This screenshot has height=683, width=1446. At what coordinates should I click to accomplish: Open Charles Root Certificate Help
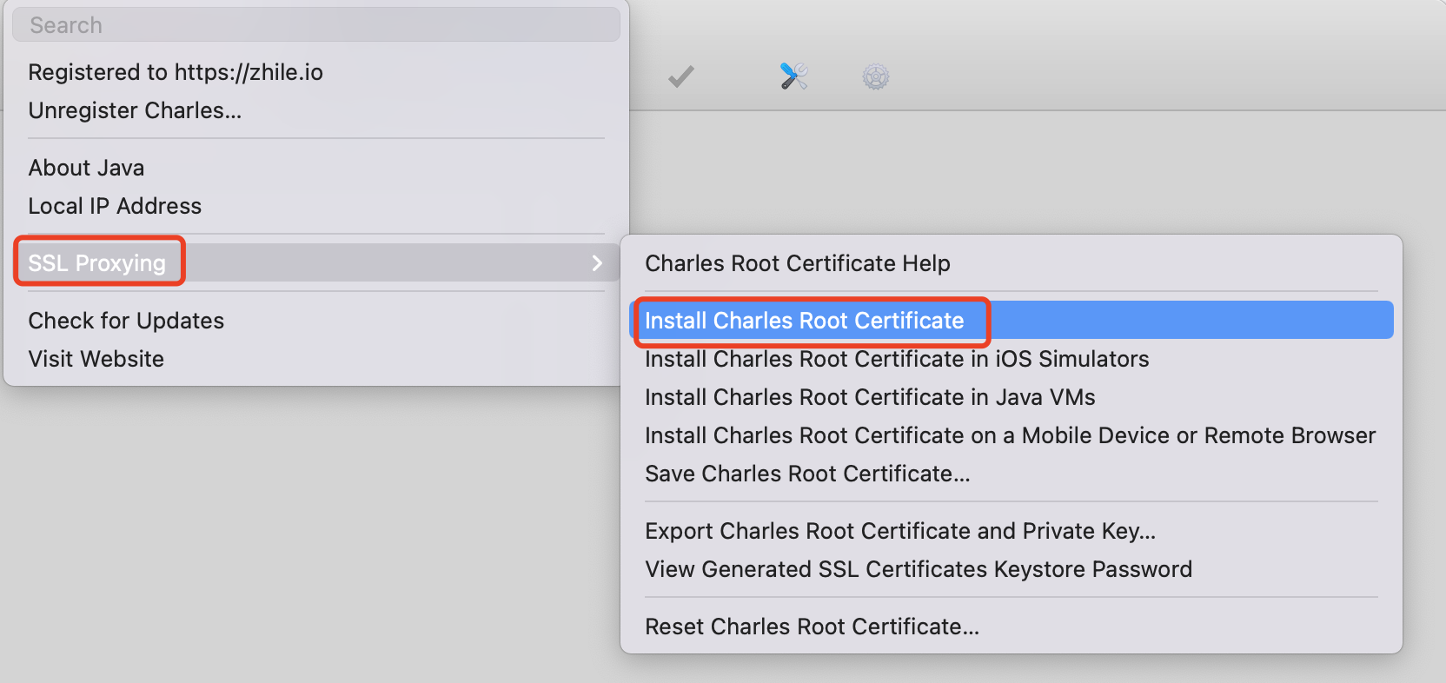coord(797,263)
